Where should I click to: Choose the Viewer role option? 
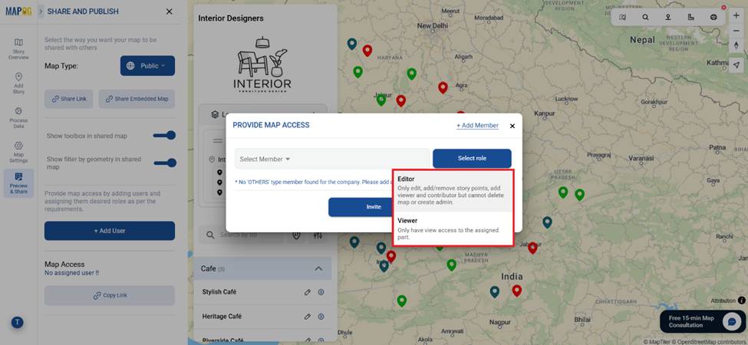[453, 228]
